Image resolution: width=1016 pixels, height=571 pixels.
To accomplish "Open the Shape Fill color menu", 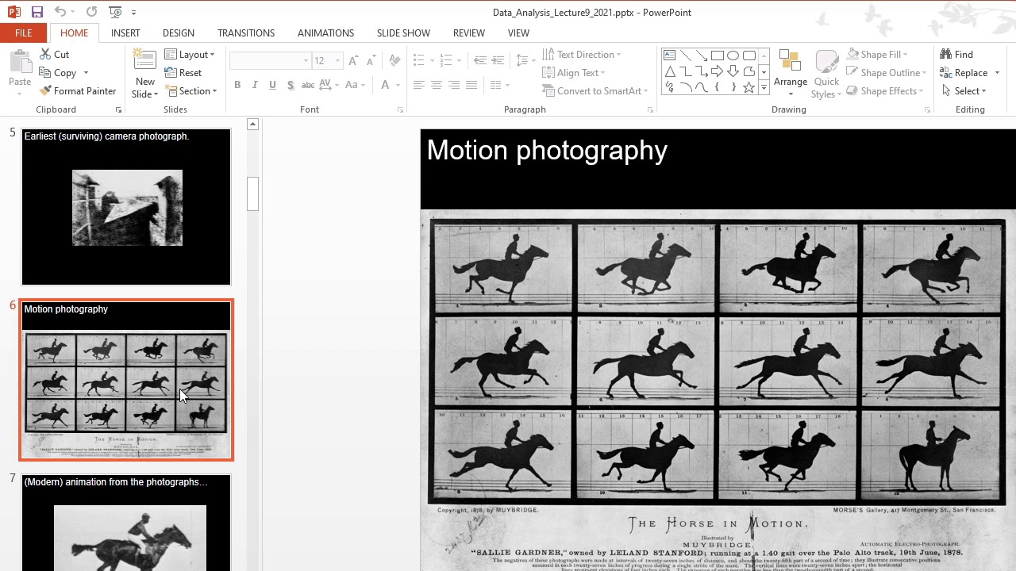I will point(877,55).
